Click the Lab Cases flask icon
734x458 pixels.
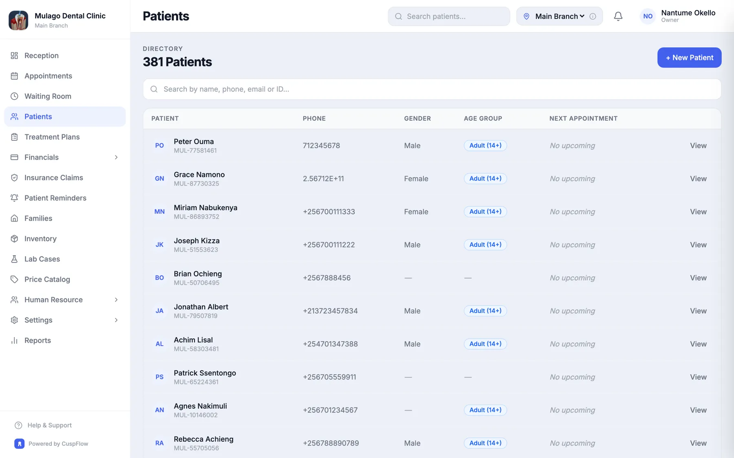point(14,259)
